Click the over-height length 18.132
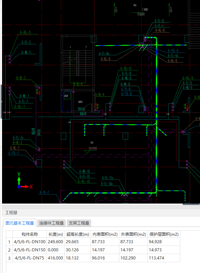Screen dimensions: 200x273 point(72,258)
